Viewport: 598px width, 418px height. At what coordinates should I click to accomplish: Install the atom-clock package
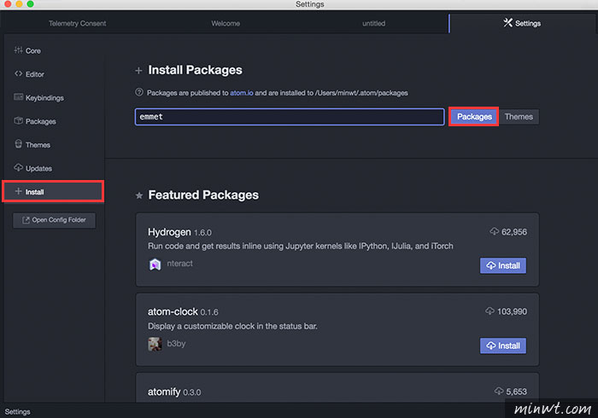tap(503, 345)
